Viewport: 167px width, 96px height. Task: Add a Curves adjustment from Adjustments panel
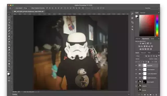(146, 43)
